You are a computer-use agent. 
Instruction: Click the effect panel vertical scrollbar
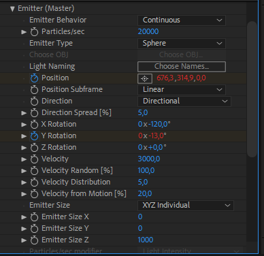pos(252,89)
